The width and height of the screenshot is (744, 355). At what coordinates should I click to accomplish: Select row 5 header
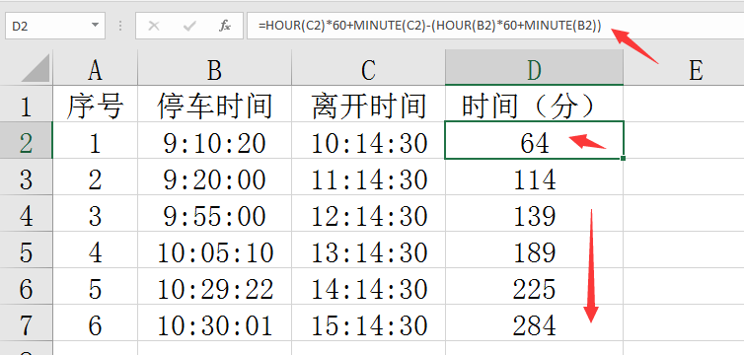(x=26, y=249)
